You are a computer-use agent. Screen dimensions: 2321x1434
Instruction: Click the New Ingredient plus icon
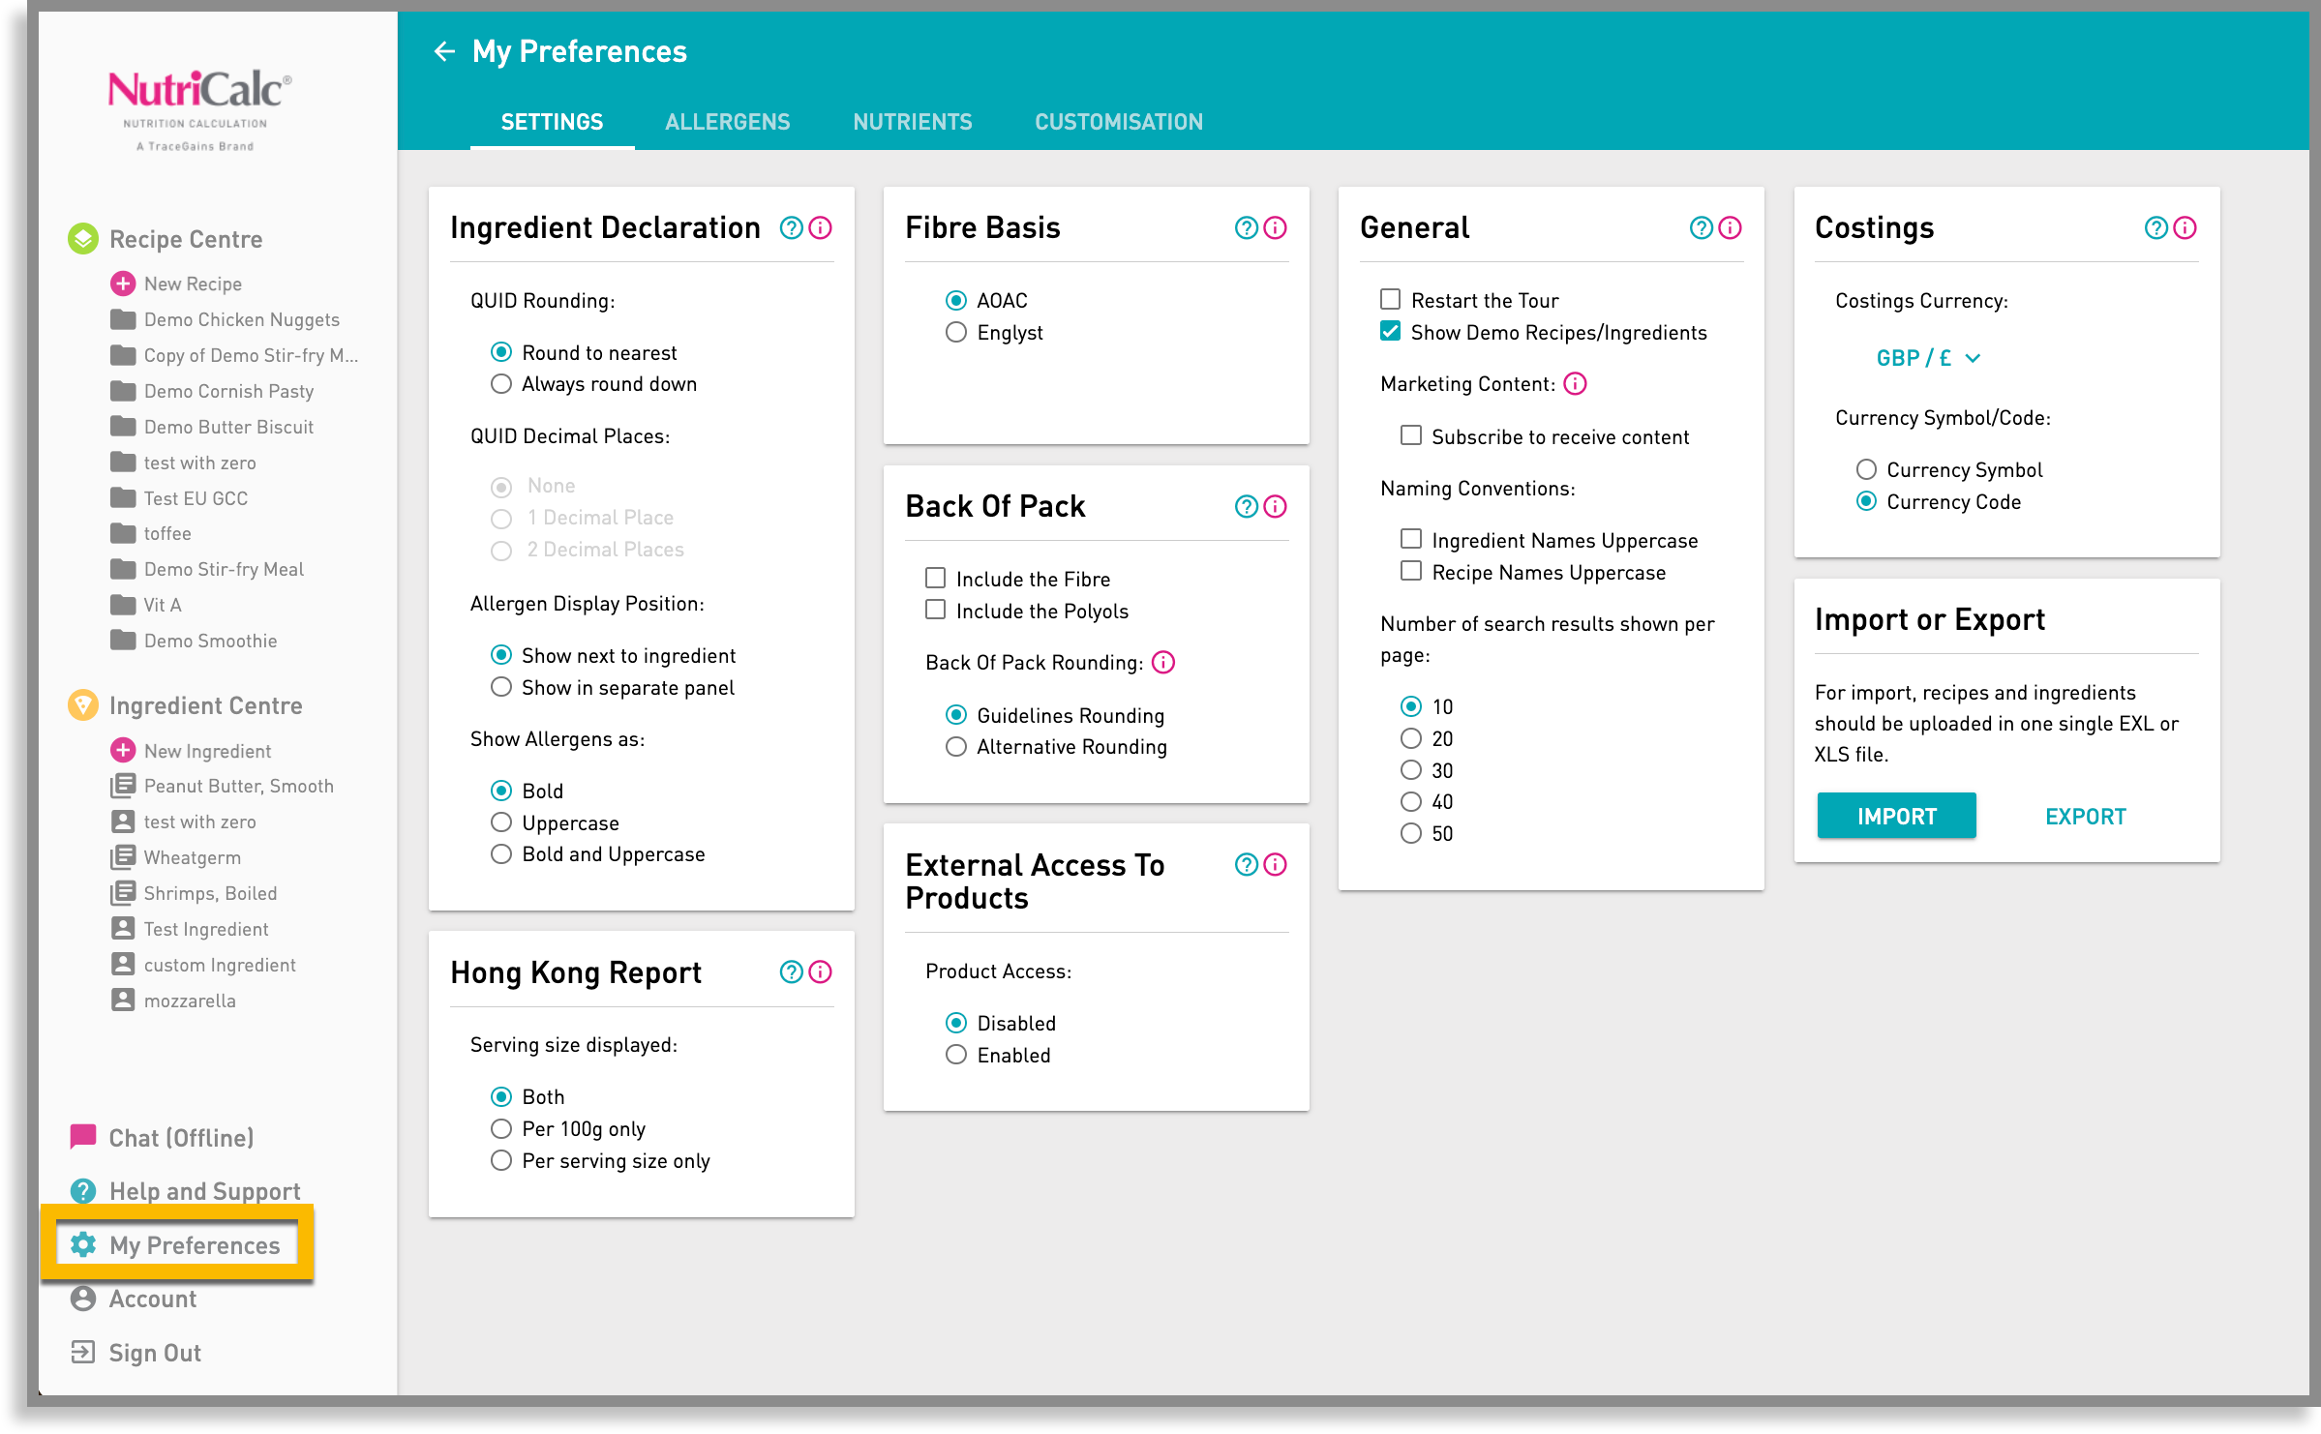coord(123,750)
